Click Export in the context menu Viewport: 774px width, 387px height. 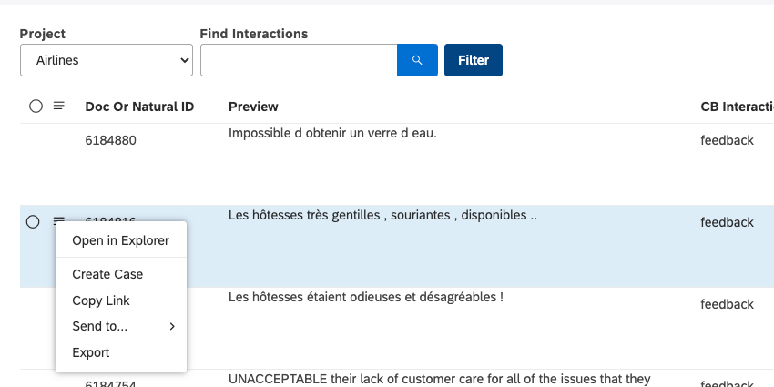pos(91,352)
